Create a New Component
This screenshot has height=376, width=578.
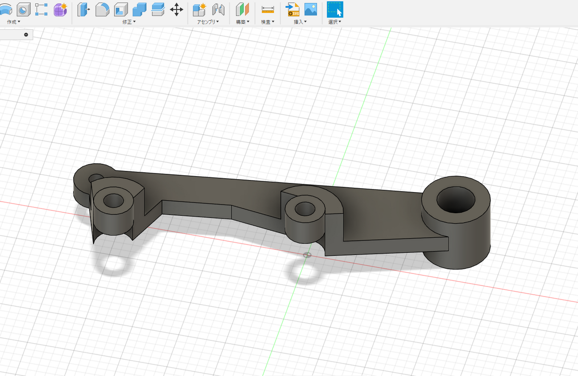click(199, 9)
